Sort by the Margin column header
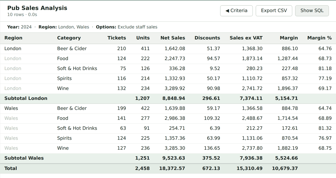The width and height of the screenshot is (336, 178). (289, 38)
